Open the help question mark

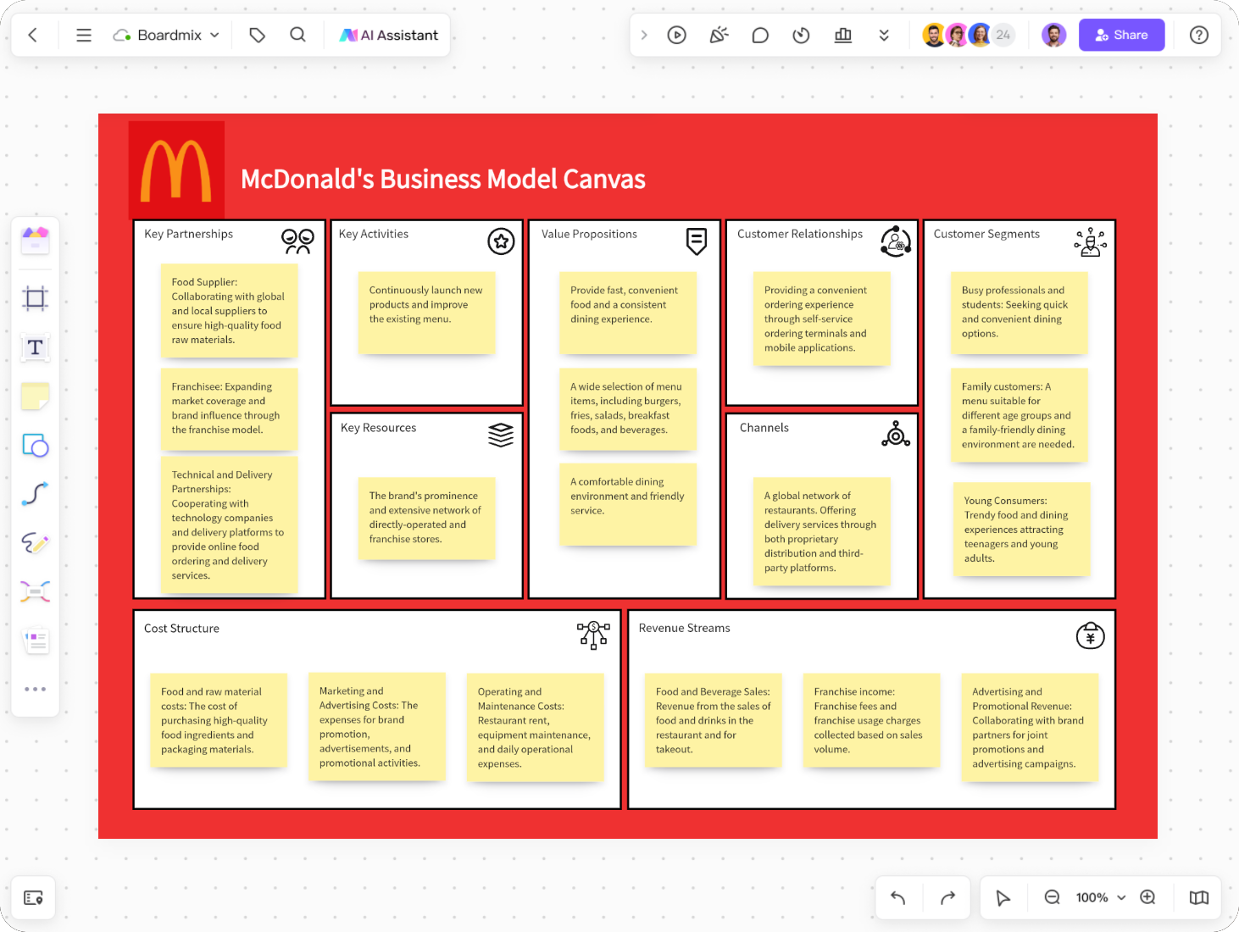click(x=1198, y=35)
